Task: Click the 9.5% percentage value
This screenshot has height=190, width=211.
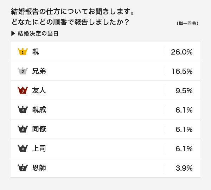Action: [x=184, y=91]
